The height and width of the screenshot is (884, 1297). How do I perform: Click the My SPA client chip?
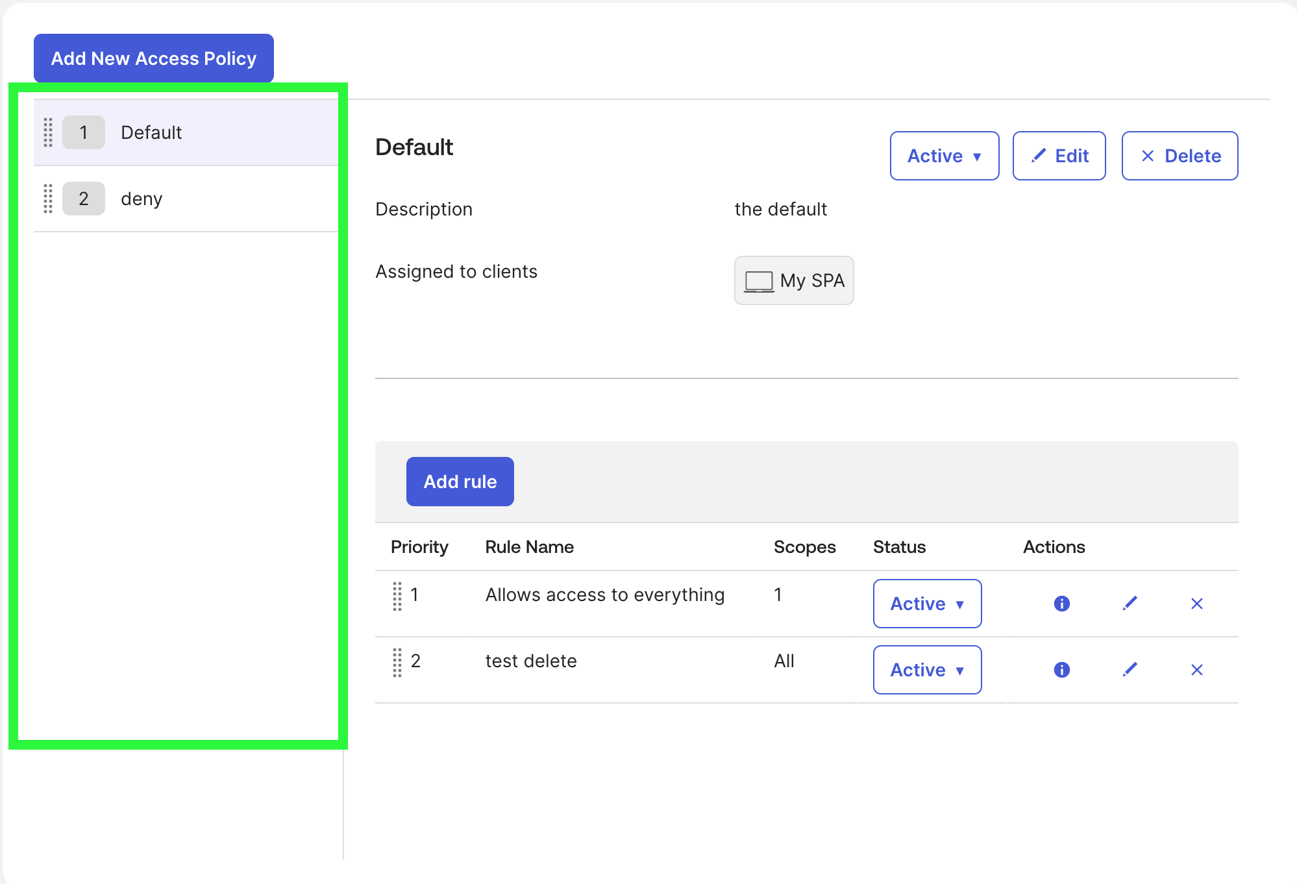[794, 280]
